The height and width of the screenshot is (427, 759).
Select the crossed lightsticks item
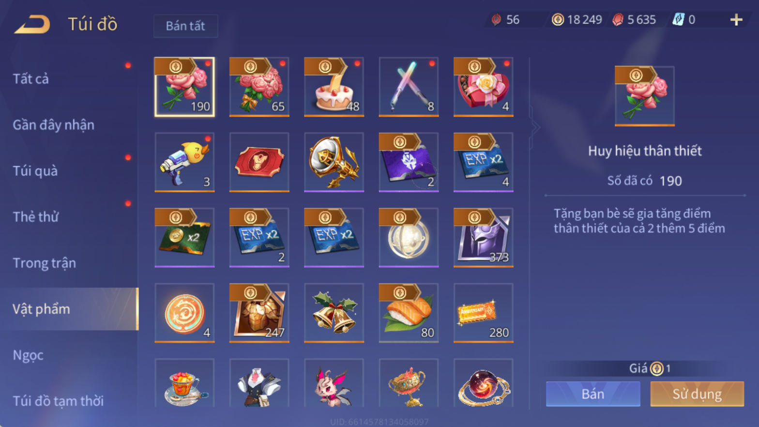[409, 87]
